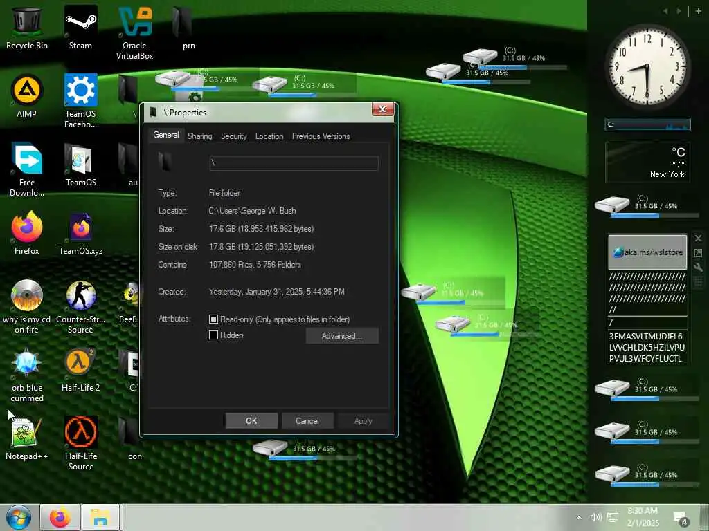Click the gadget larger-size toggle icon
This screenshot has width=709, height=531.
tap(698, 253)
